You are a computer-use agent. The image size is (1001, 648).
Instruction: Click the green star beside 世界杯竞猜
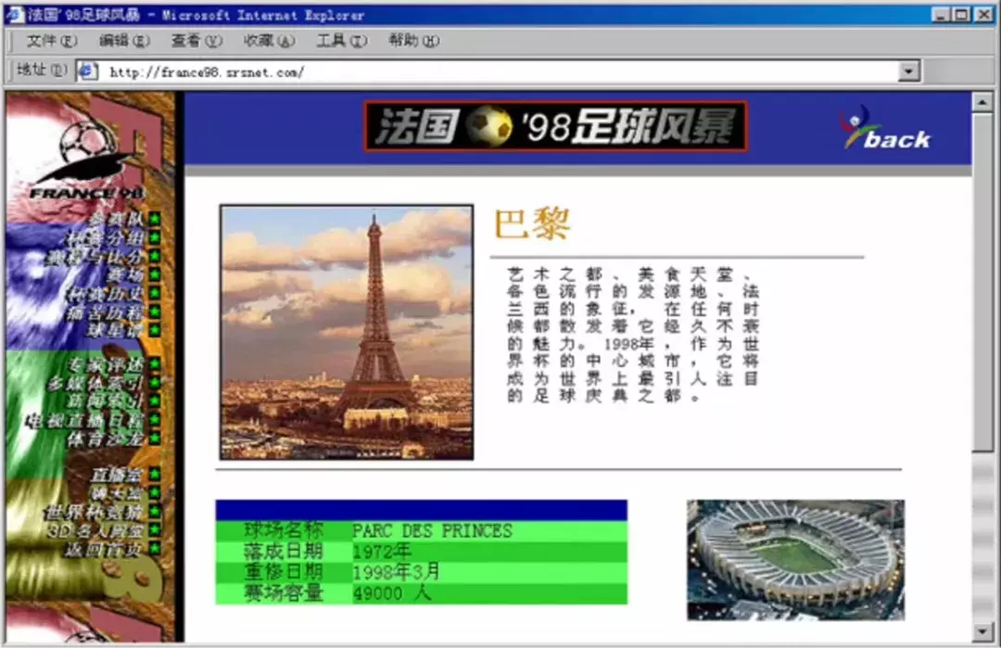pos(155,511)
